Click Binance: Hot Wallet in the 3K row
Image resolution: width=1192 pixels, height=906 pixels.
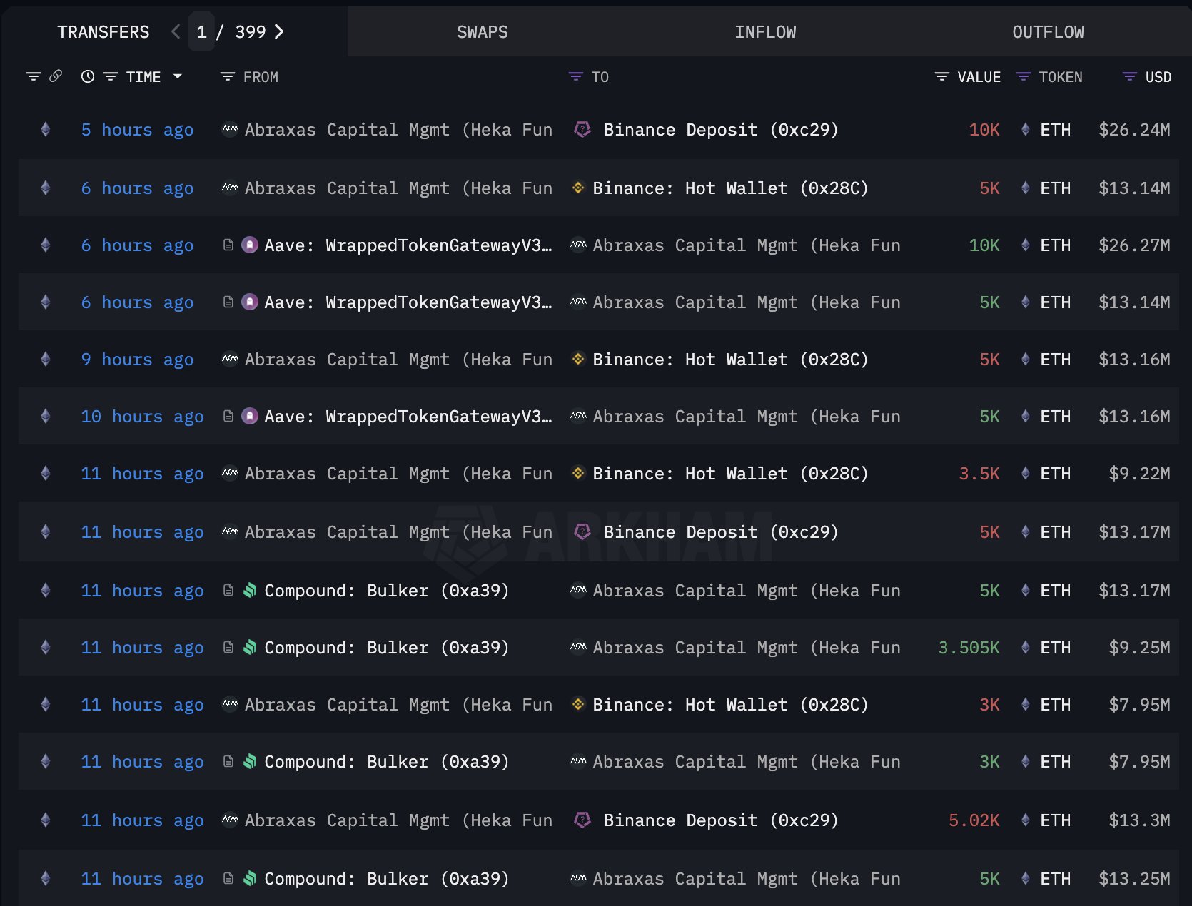tap(730, 705)
